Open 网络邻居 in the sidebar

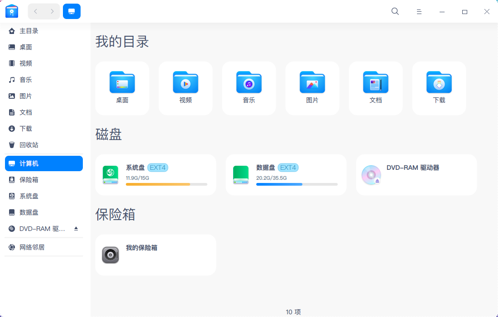(44, 247)
